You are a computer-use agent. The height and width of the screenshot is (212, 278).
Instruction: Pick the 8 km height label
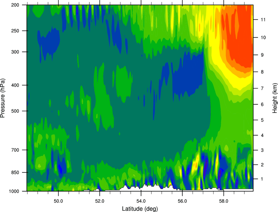[x=262, y=72]
